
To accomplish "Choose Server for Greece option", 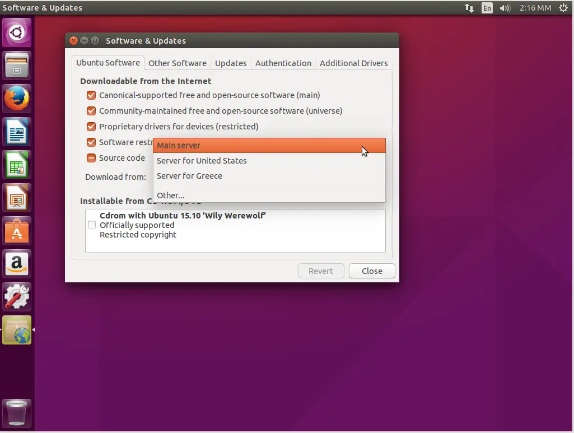I will [269, 176].
